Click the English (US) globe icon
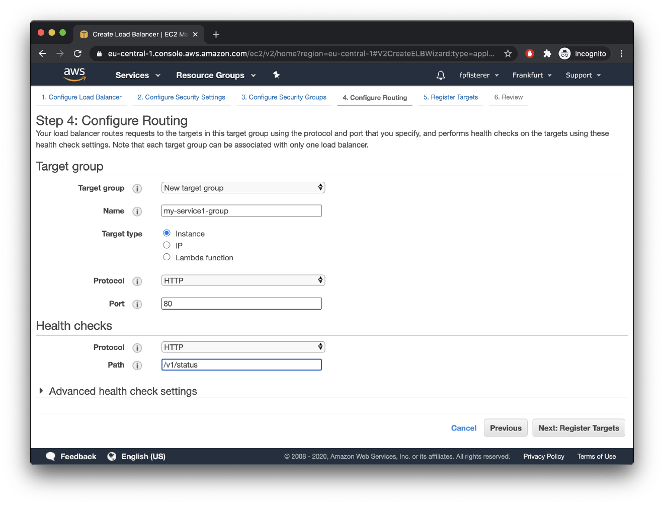This screenshot has height=505, width=664. pos(112,456)
